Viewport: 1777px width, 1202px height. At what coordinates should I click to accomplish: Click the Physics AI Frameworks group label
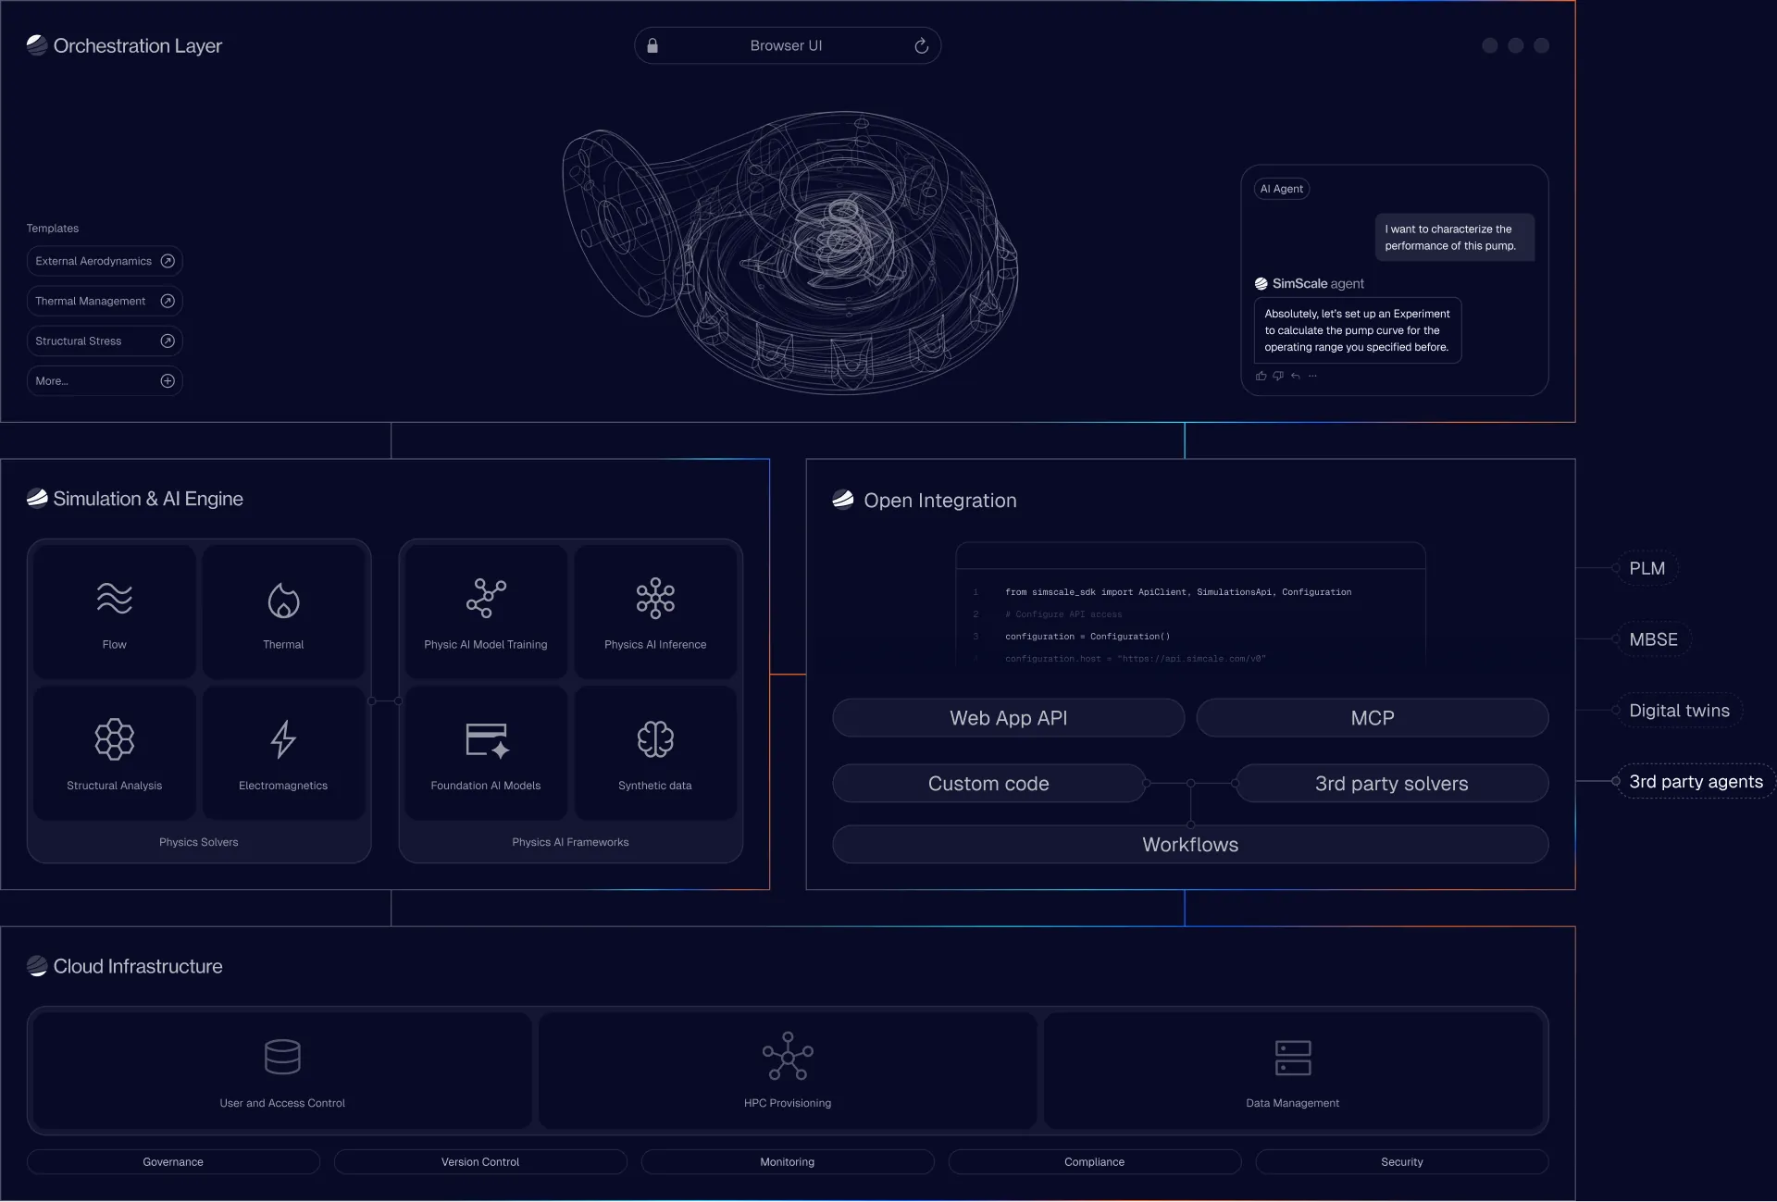[x=570, y=842]
